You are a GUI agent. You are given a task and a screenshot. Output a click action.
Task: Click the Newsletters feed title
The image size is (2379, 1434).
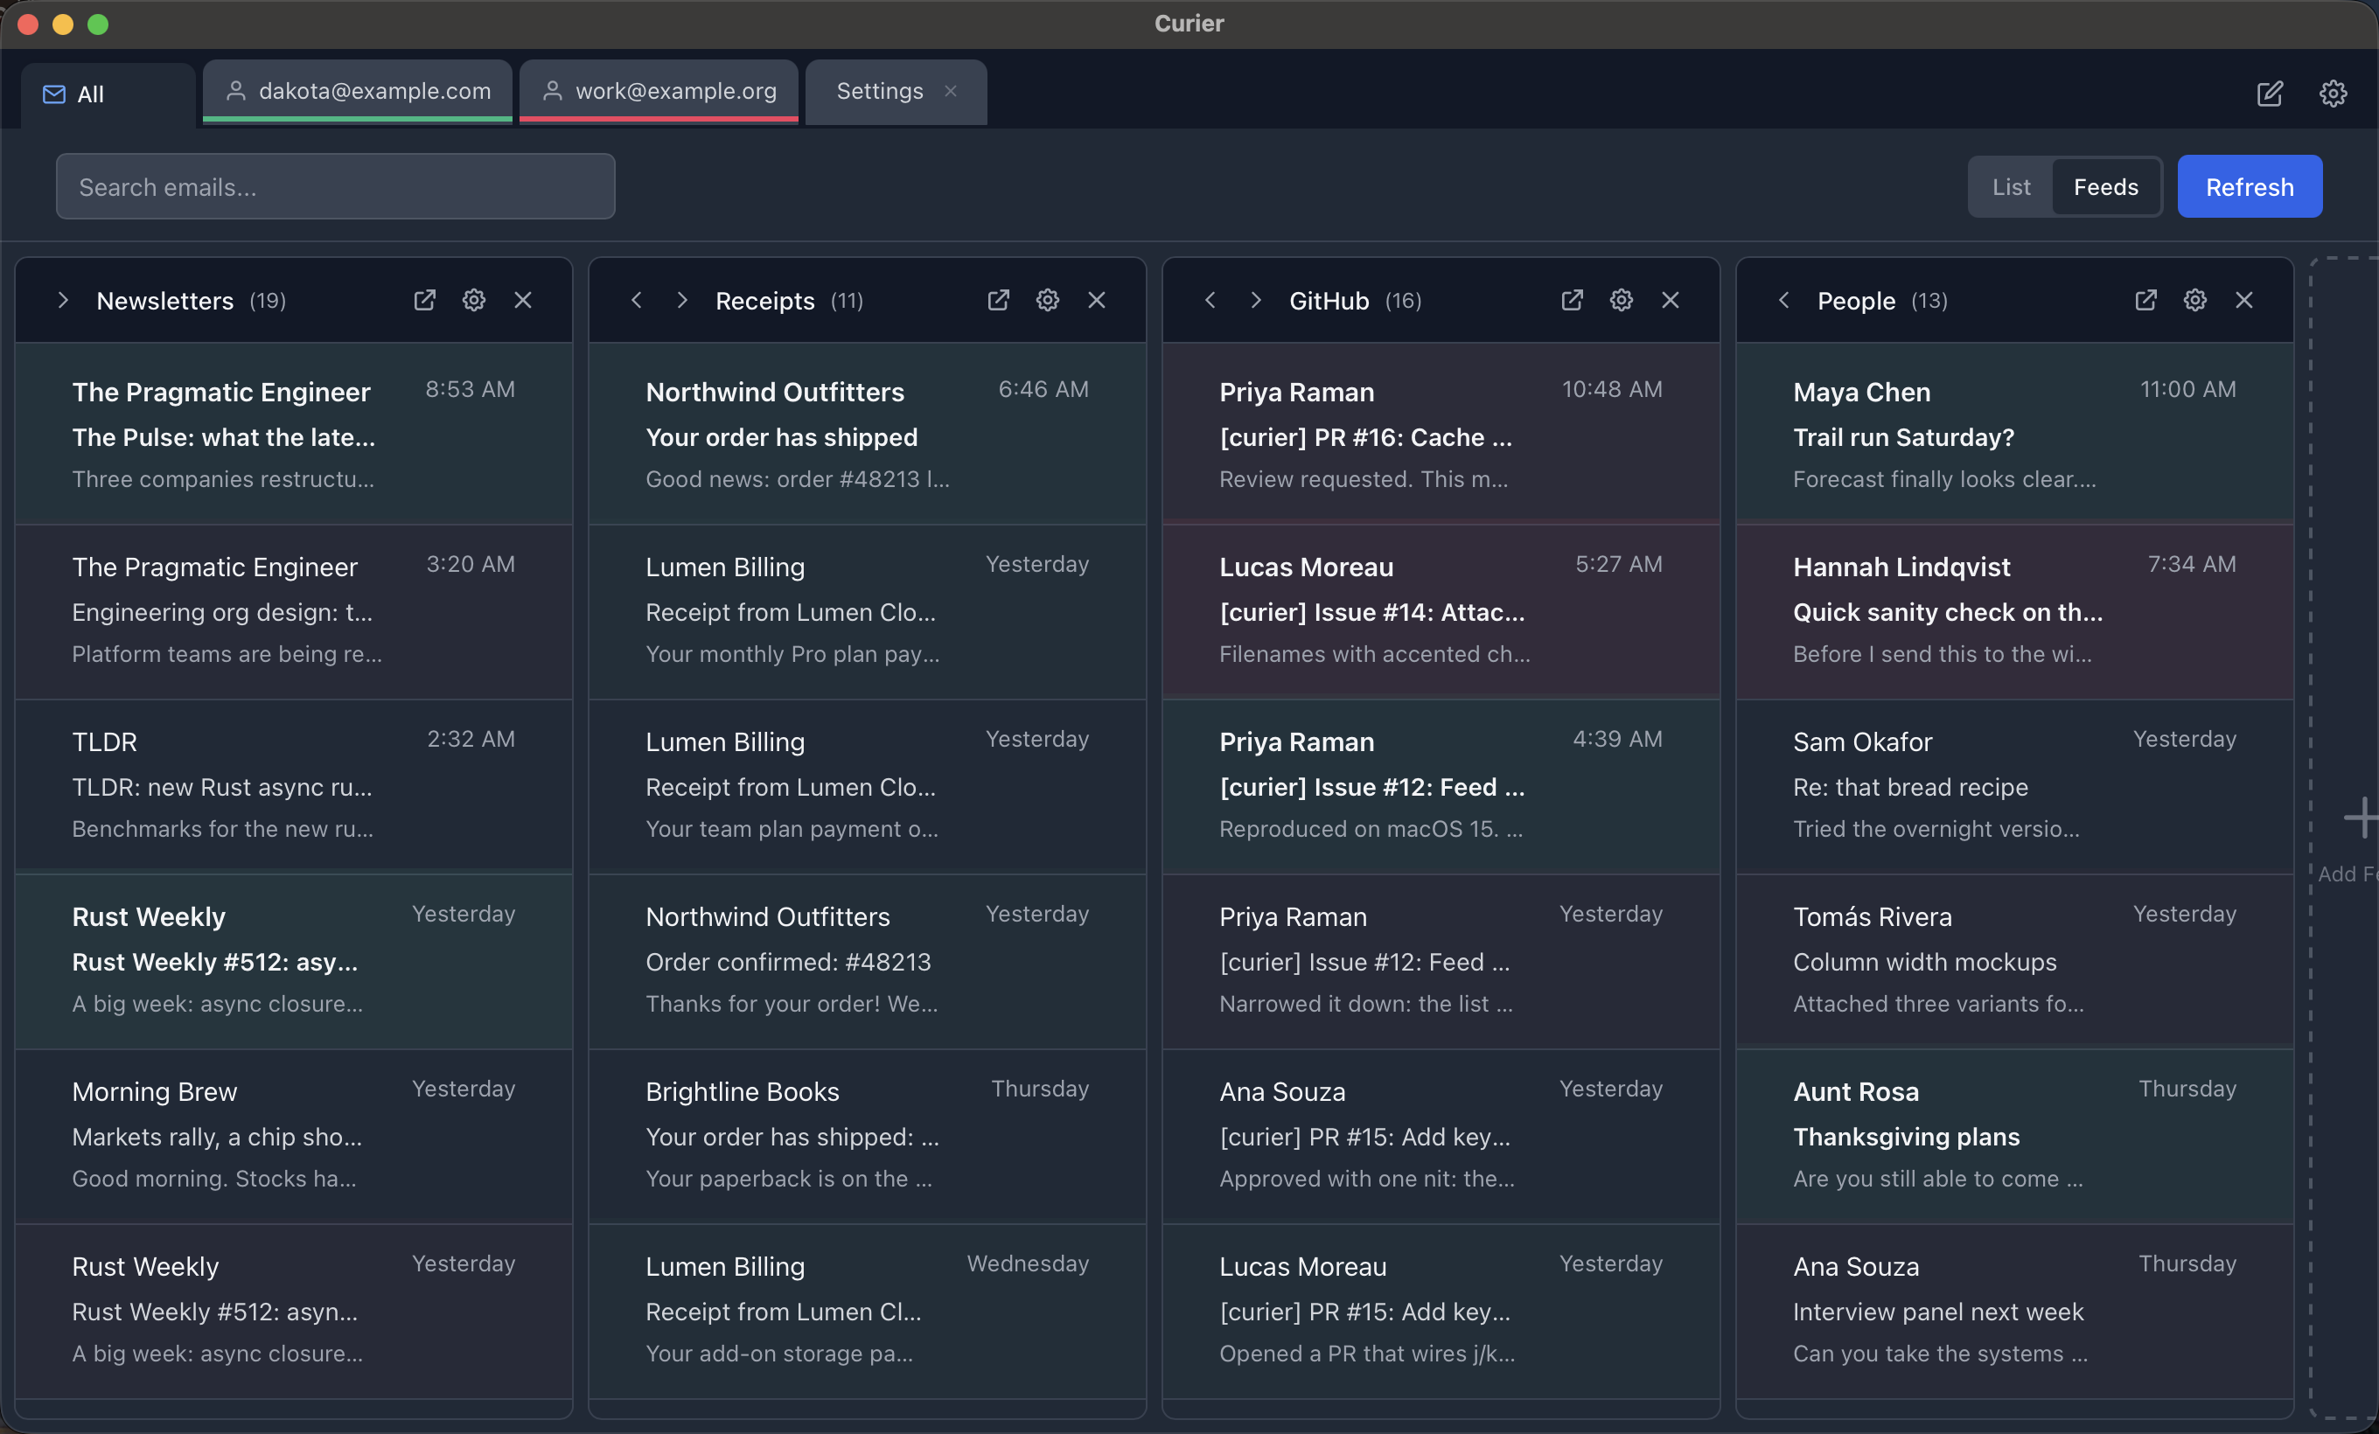click(165, 301)
